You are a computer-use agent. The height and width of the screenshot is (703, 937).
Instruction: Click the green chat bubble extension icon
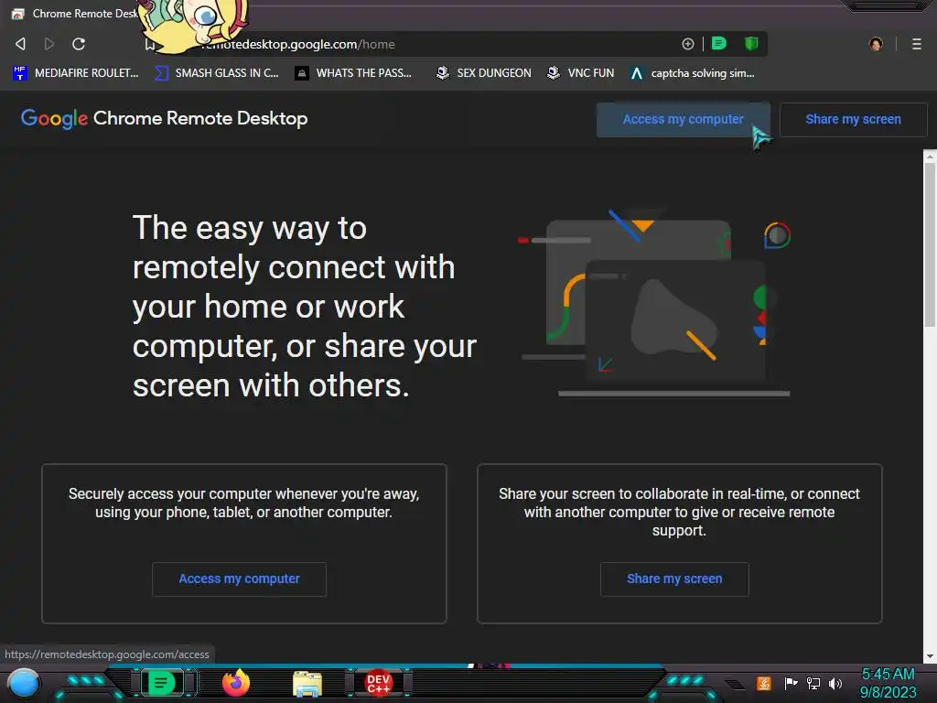point(719,43)
